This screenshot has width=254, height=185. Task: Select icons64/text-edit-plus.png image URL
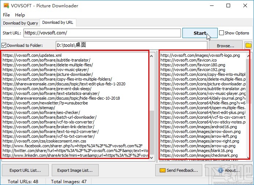(203, 112)
